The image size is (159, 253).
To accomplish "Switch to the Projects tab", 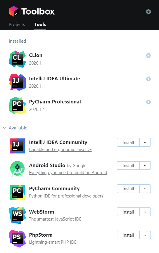I will [x=17, y=25].
